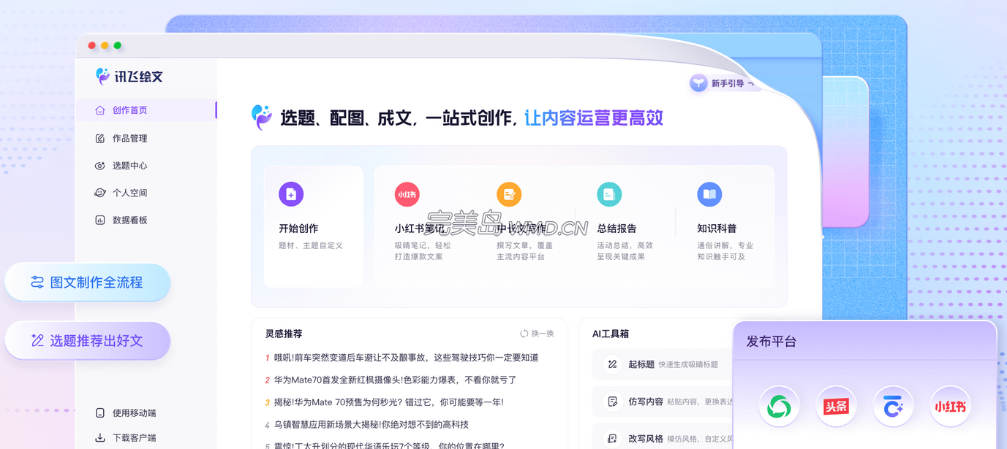The height and width of the screenshot is (449, 1007).
Task: Open the blue 知识科普 book icon
Action: (x=709, y=194)
